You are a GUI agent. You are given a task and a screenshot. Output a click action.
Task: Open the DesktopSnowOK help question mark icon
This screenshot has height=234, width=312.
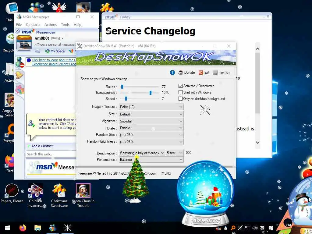(x=172, y=73)
